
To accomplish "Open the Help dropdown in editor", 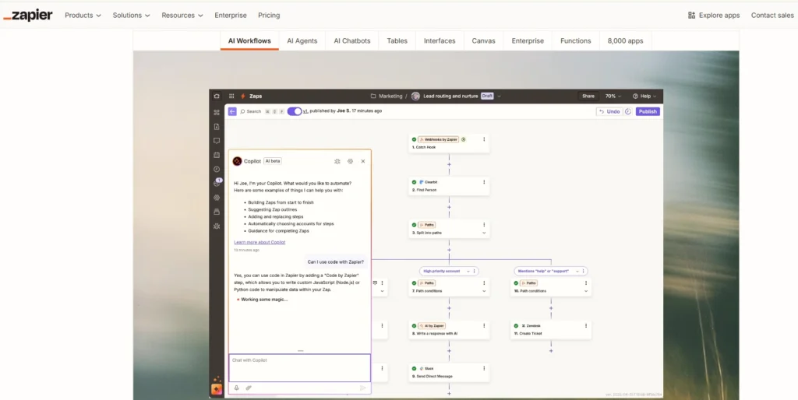I will click(x=644, y=96).
